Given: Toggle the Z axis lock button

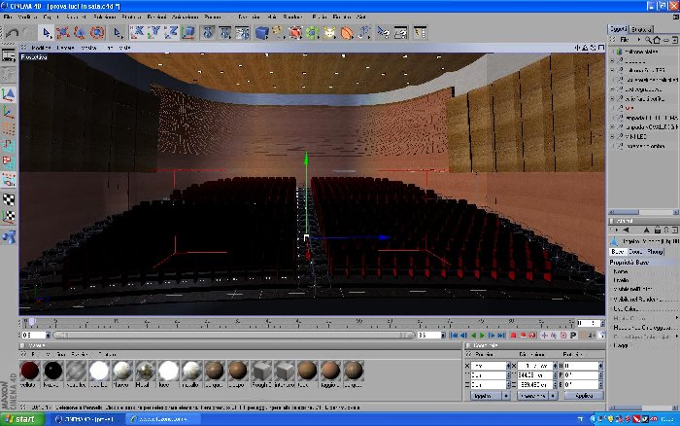Looking at the screenshot, I should [172, 32].
